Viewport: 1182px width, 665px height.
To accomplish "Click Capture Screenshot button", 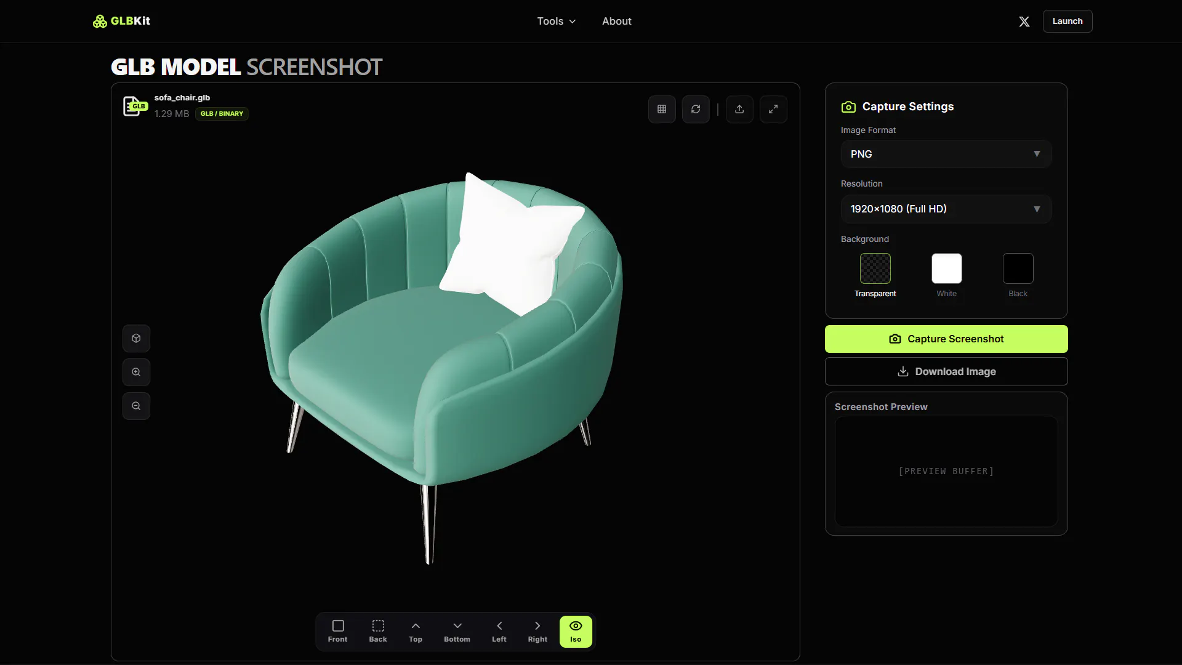I will 946,339.
